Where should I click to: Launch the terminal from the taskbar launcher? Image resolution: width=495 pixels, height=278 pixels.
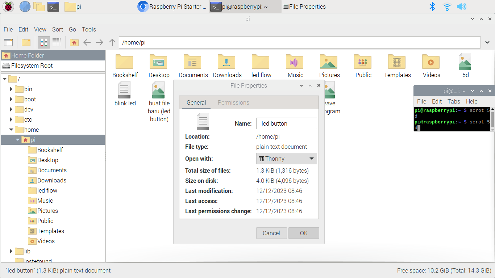point(53,7)
